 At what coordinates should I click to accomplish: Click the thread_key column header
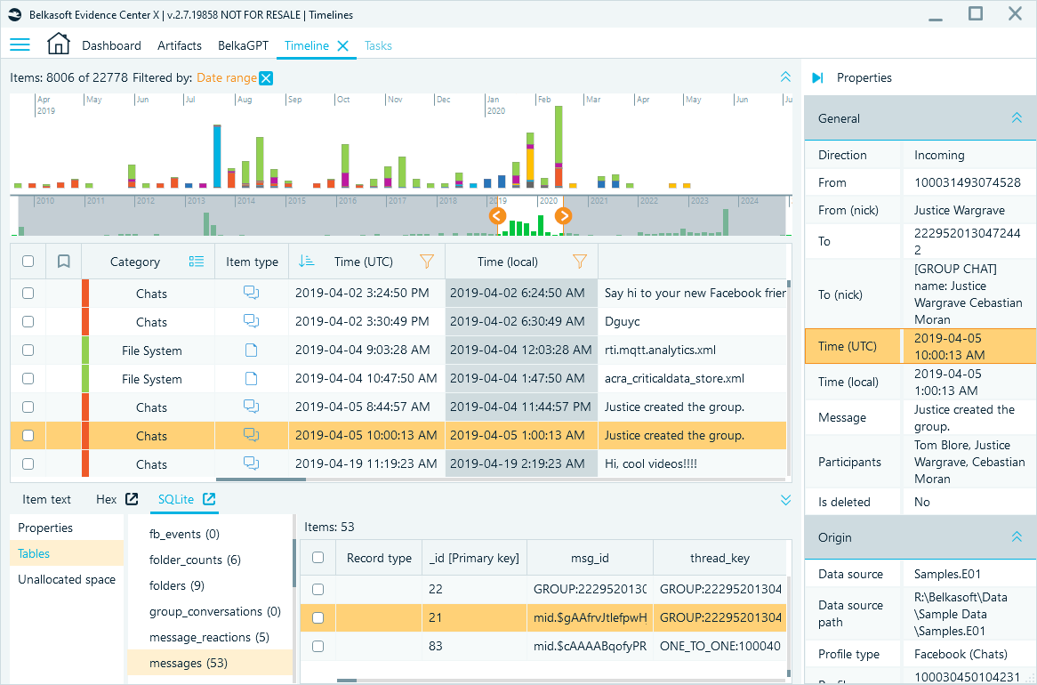point(719,558)
